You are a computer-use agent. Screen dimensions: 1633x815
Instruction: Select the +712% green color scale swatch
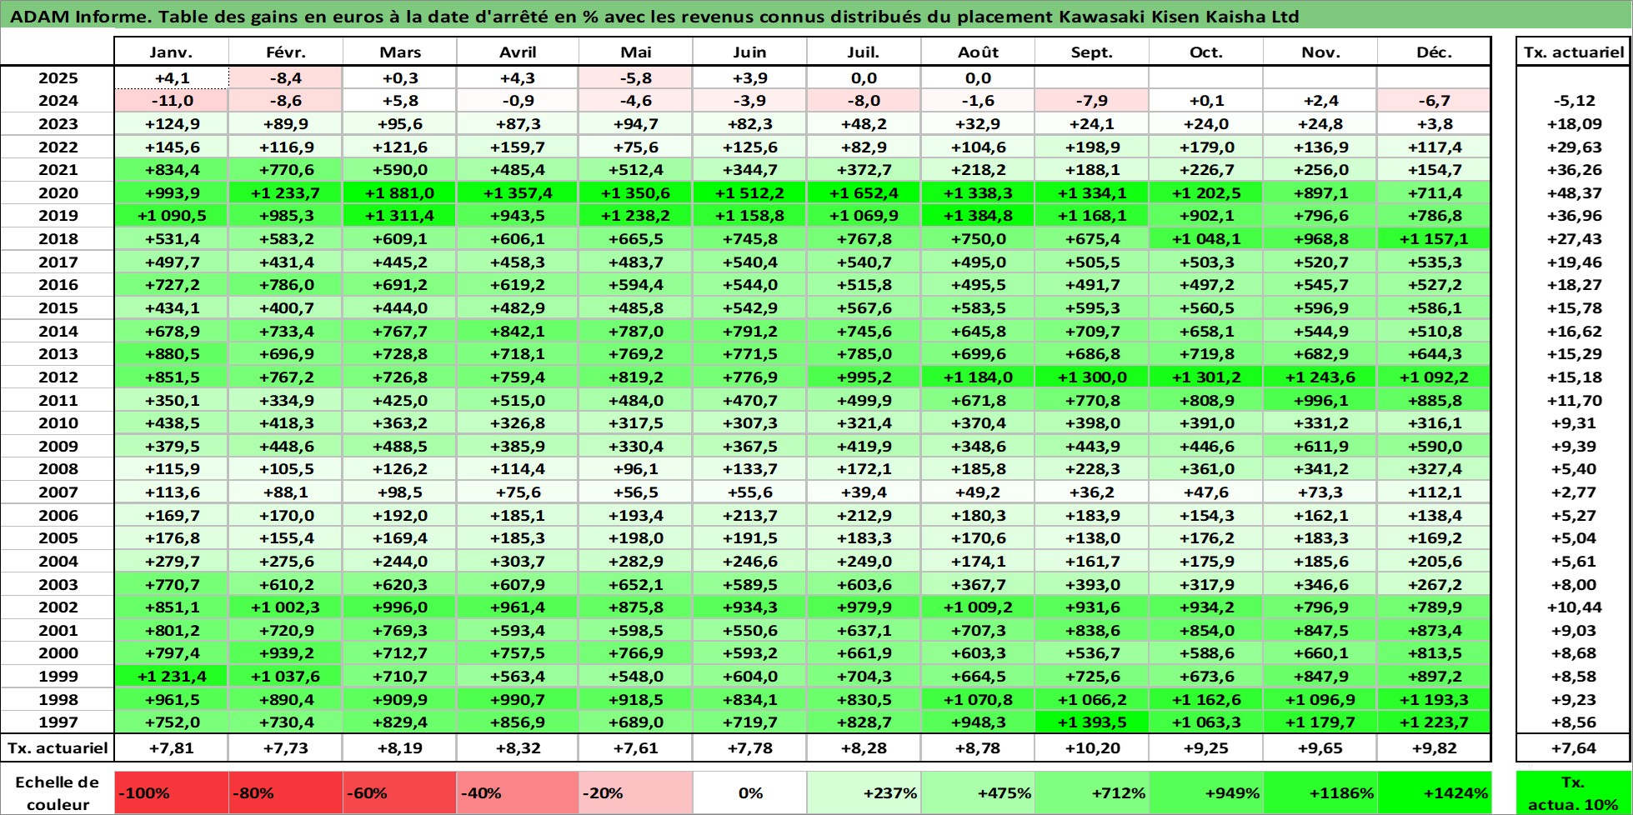[1092, 792]
